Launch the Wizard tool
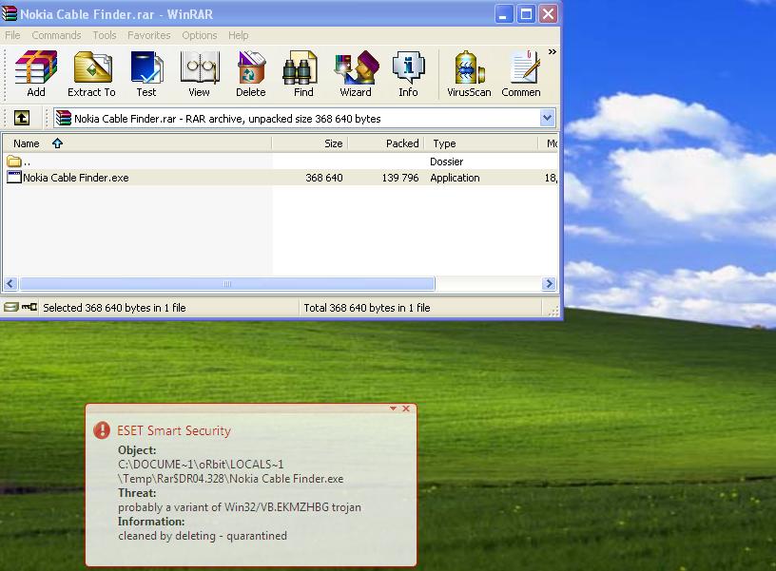 point(356,74)
